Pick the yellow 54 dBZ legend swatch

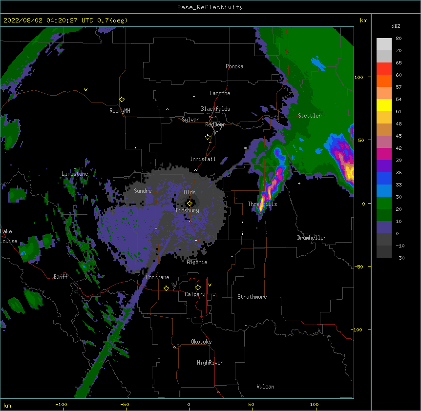pyautogui.click(x=384, y=105)
